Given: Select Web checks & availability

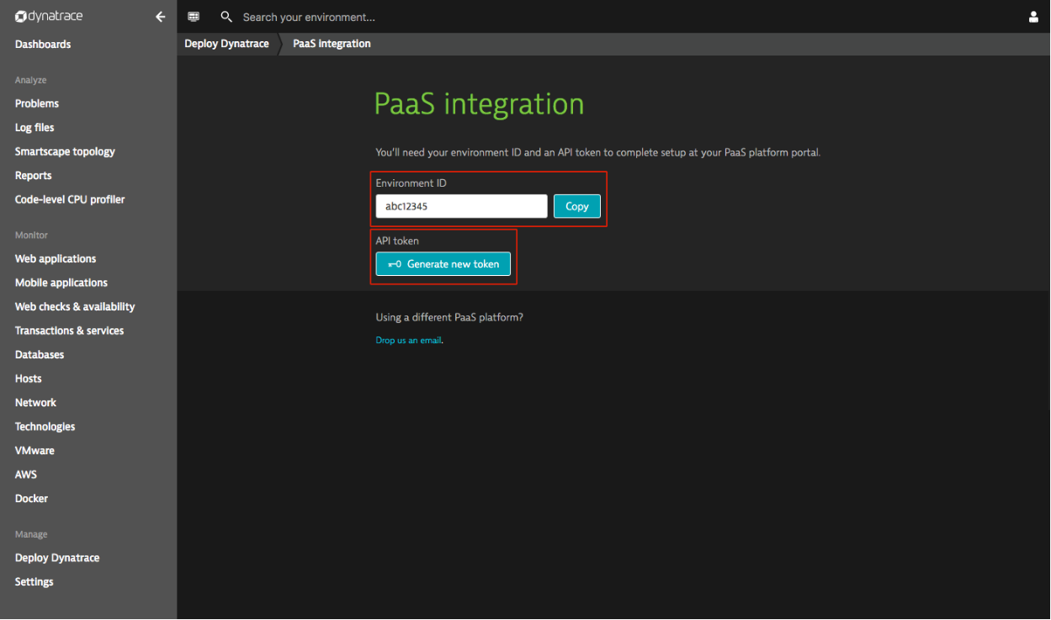Looking at the screenshot, I should [75, 307].
